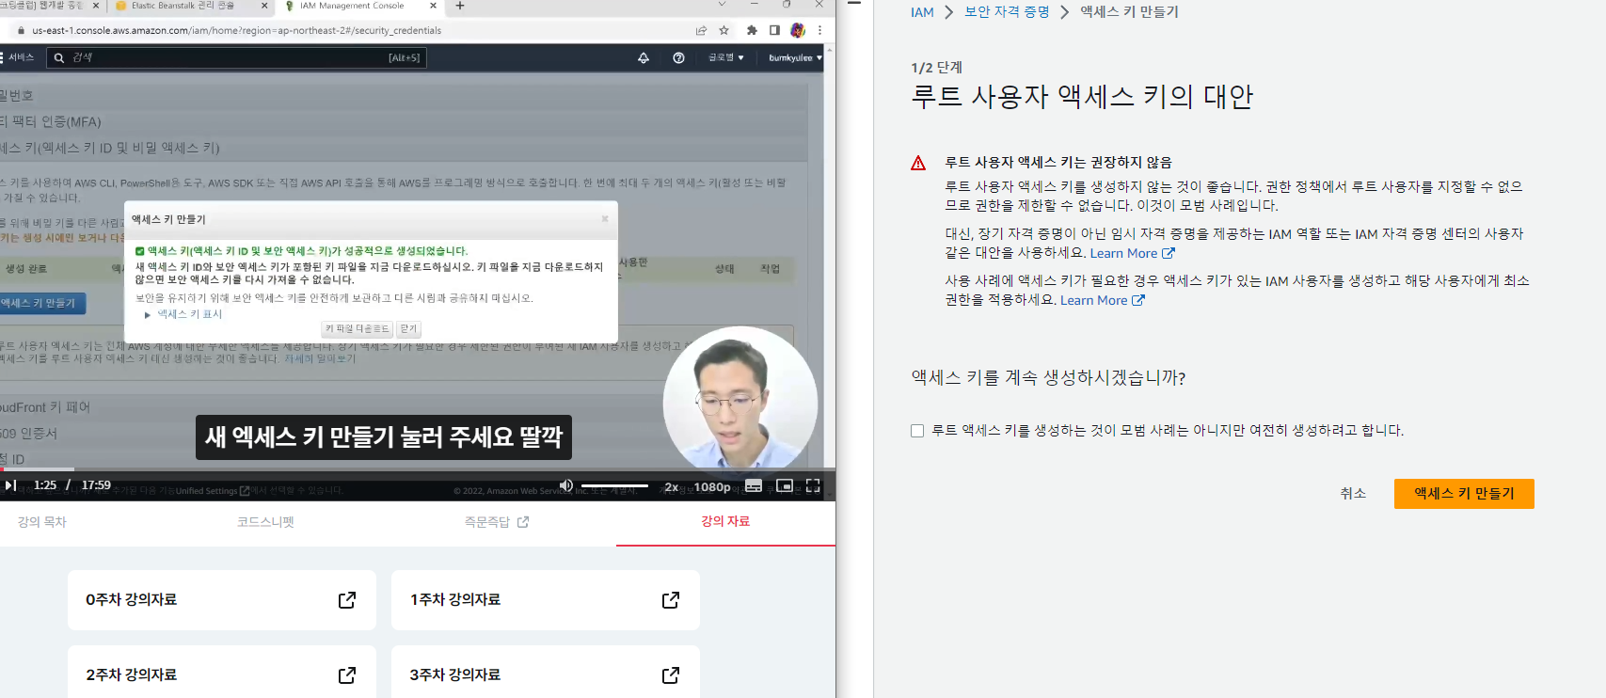Open 2주차 강의자료 card
Screen dimensions: 1606x698
point(222,674)
